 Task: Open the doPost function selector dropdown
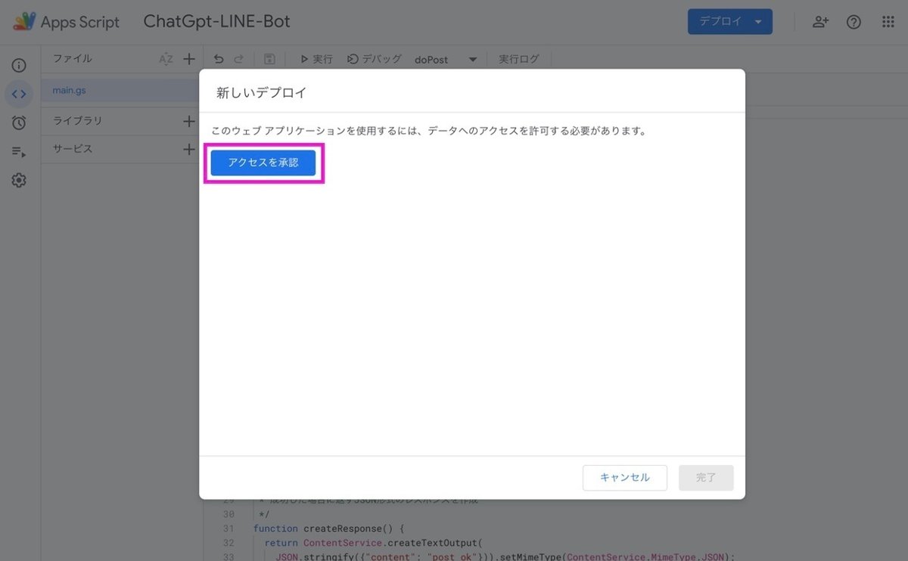(446, 60)
